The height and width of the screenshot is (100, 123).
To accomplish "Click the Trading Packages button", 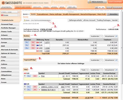I will tap(104, 20).
